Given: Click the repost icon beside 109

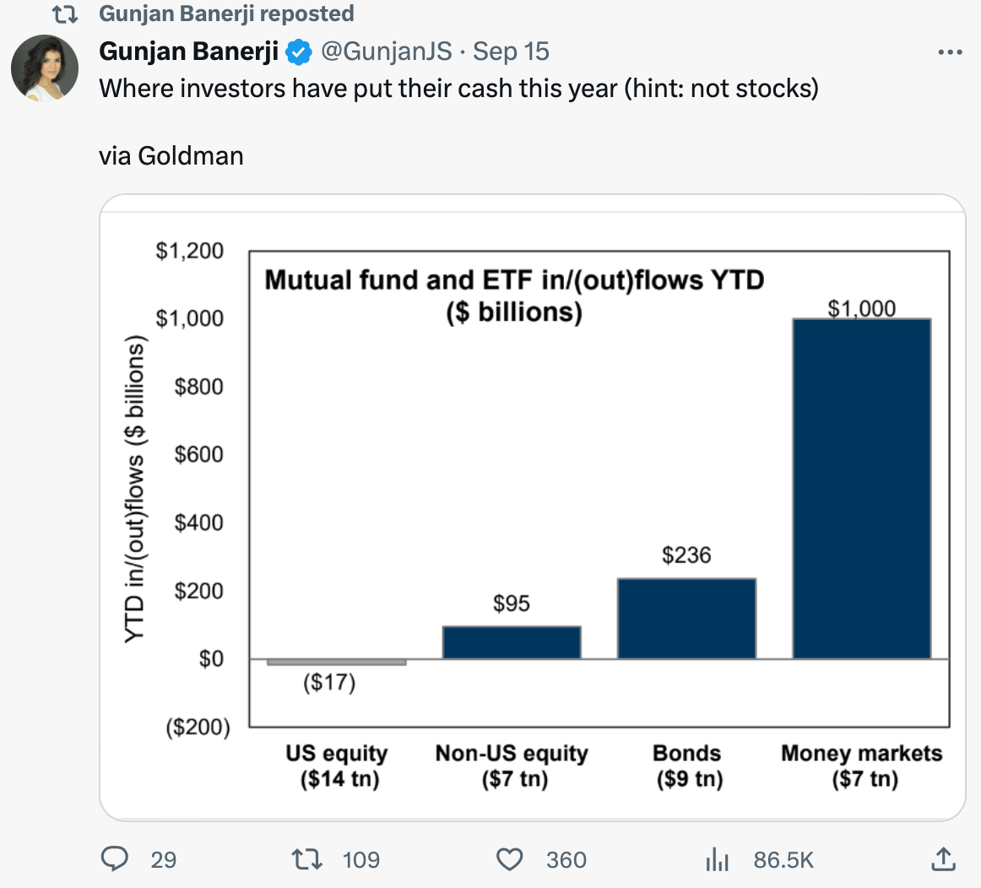Looking at the screenshot, I should pyautogui.click(x=306, y=859).
